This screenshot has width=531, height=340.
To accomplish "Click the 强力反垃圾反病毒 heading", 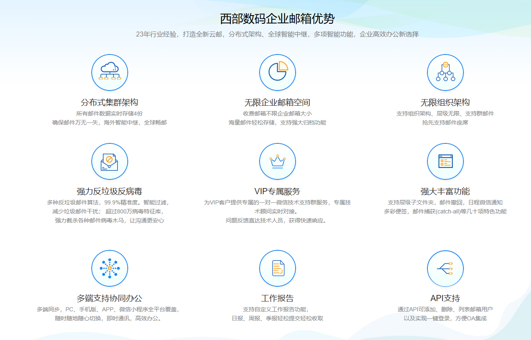I will click(110, 190).
